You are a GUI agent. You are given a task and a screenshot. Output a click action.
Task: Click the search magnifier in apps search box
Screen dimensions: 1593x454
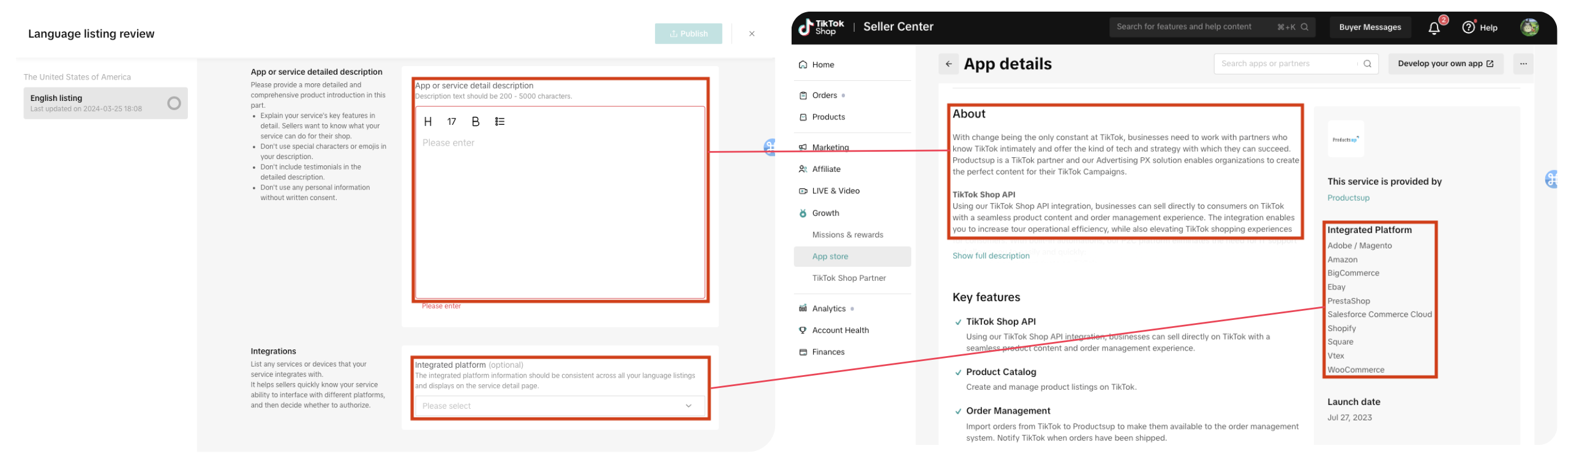click(1367, 64)
